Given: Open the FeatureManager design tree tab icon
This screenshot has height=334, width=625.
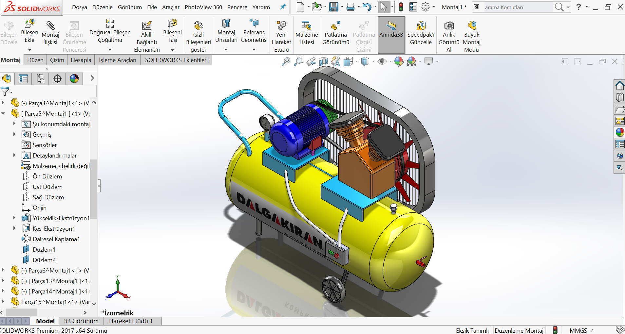Looking at the screenshot, I should [x=7, y=79].
